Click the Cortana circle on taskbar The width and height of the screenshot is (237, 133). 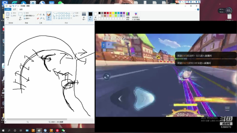(15, 130)
